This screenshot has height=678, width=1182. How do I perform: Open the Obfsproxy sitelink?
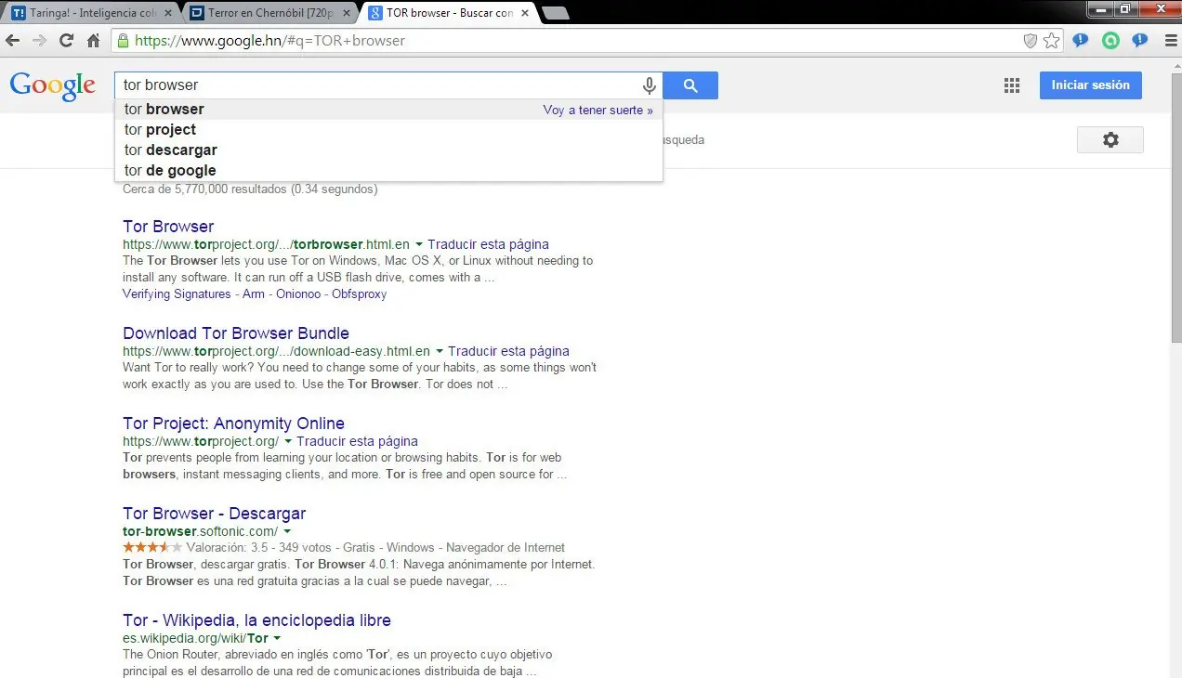pos(359,294)
